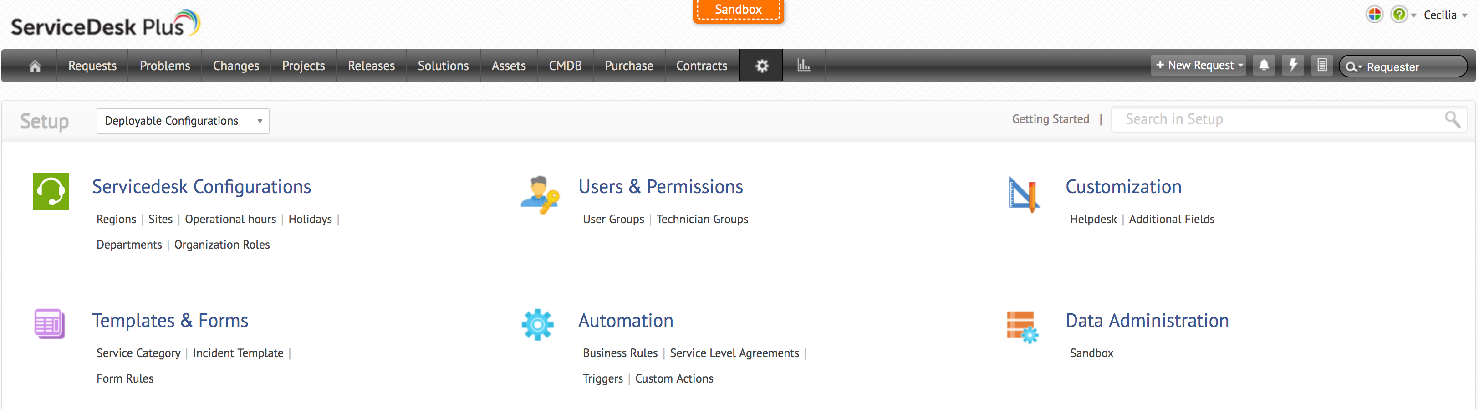Viewport: 1479px width, 409px height.
Task: Open the User Groups link
Action: tap(613, 220)
